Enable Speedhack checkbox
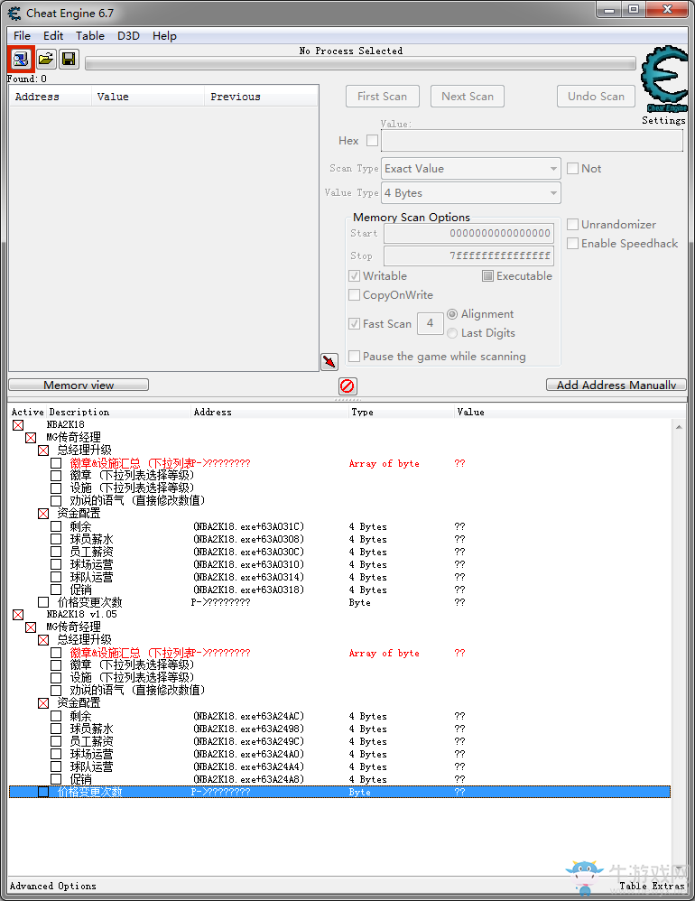Viewport: 695px width, 901px height. pos(572,244)
